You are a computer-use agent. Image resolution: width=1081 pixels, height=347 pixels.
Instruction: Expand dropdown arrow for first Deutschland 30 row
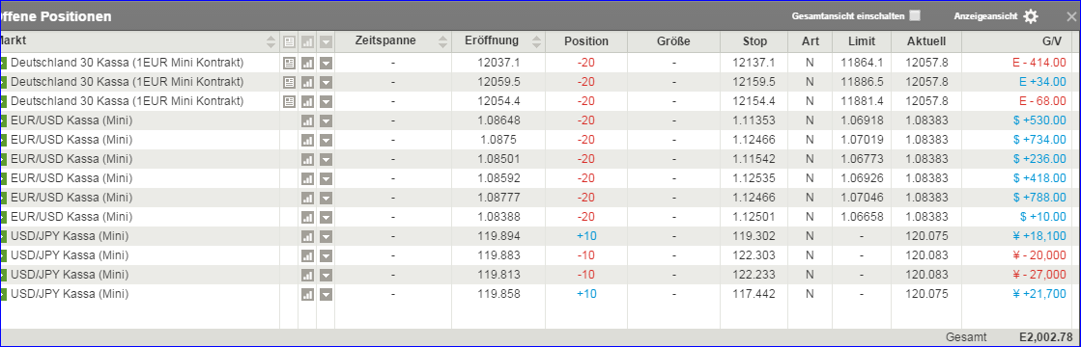[327, 63]
